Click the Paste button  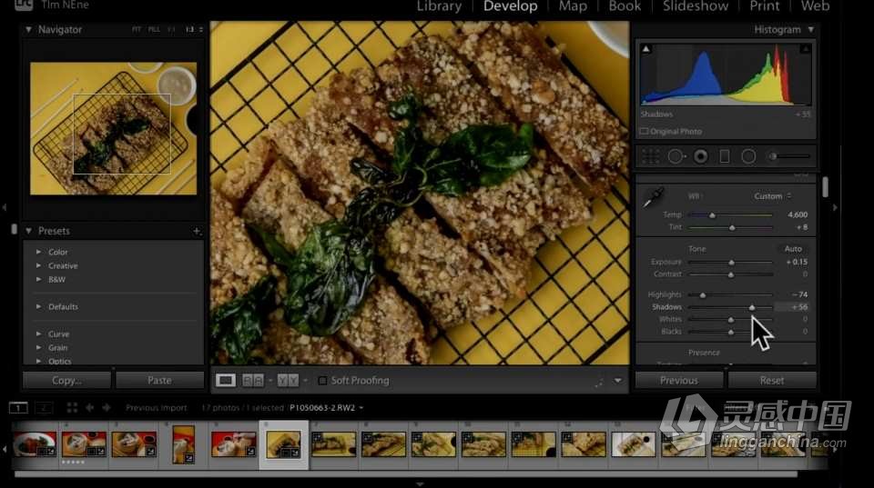[x=159, y=381]
